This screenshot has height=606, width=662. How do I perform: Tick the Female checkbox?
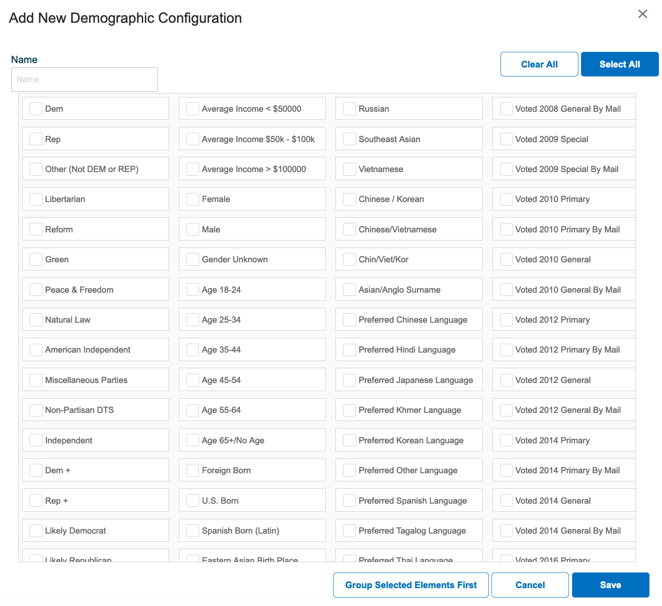click(193, 199)
